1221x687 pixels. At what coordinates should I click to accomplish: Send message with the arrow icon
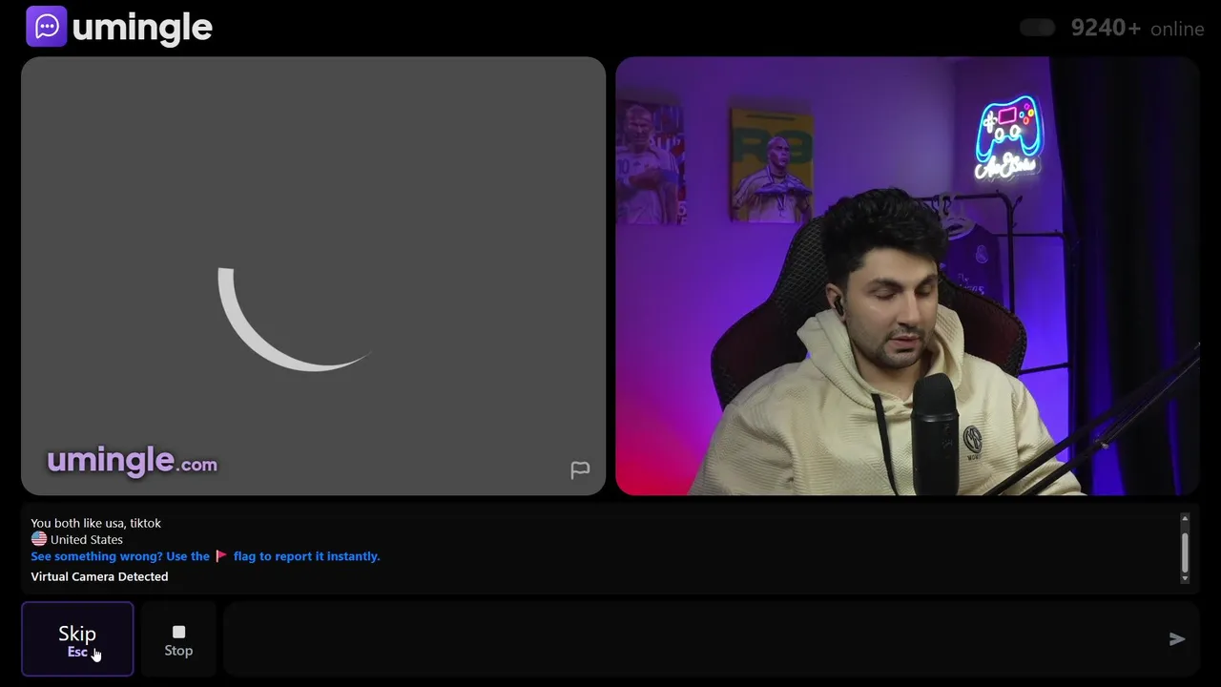(x=1177, y=639)
